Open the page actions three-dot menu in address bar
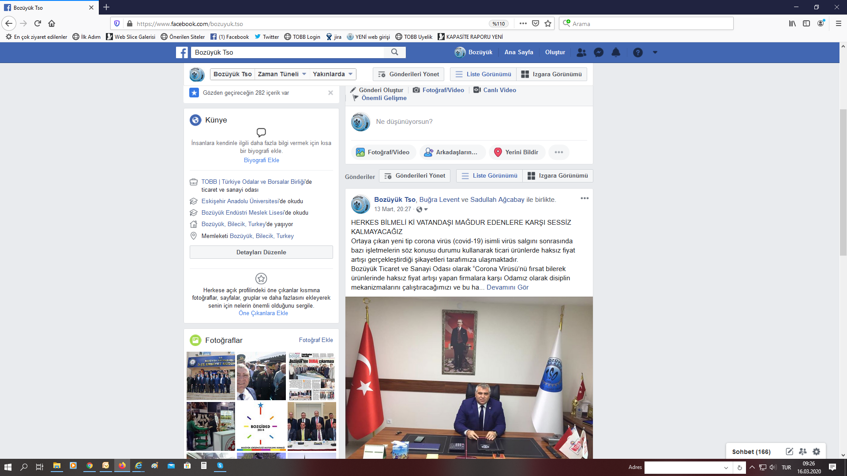 point(523,24)
